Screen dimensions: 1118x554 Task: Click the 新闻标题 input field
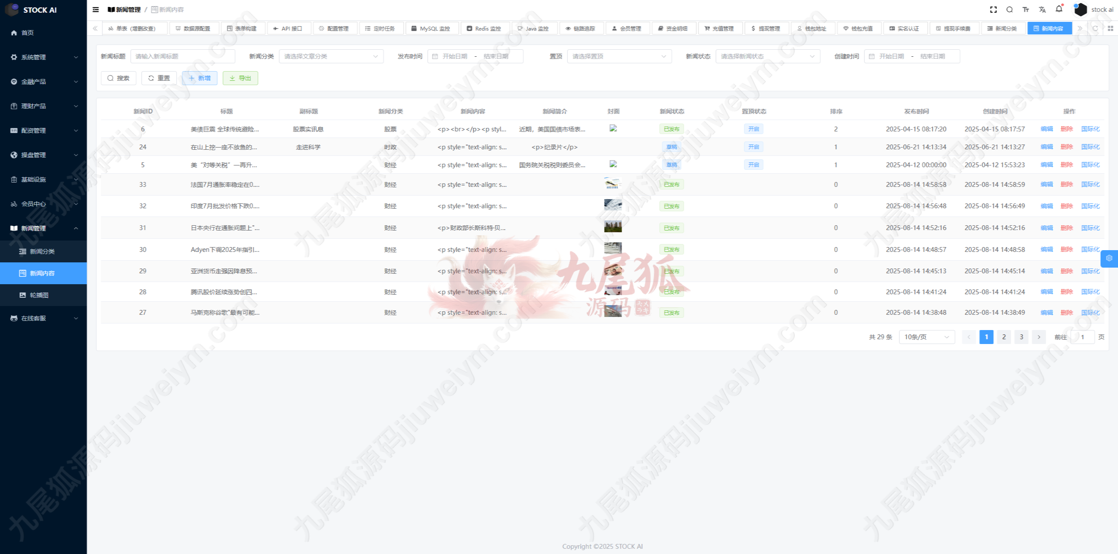pyautogui.click(x=183, y=56)
